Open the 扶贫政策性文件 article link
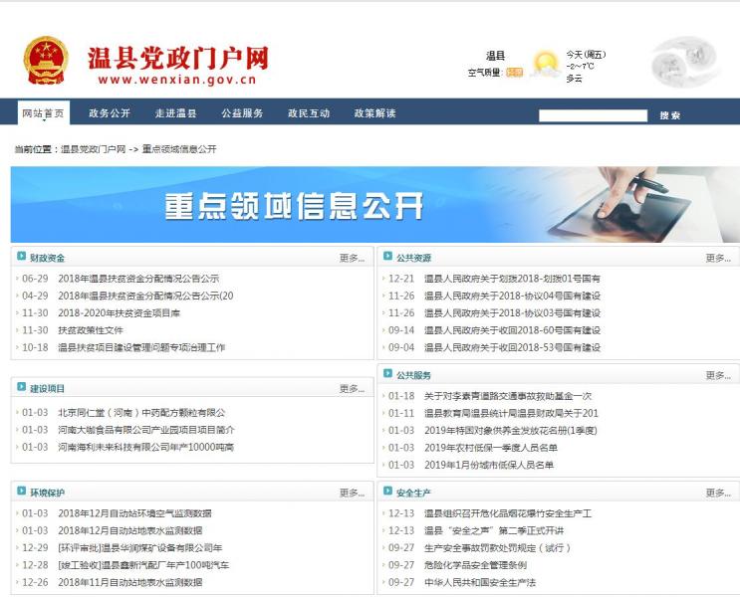Screen dimensions: 740x597 point(91,330)
